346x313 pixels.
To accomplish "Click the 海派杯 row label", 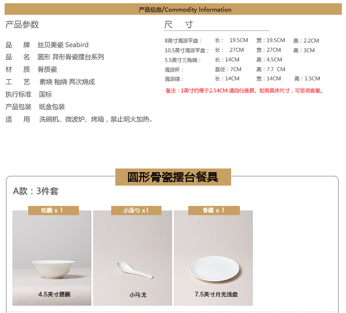I will 174,70.
